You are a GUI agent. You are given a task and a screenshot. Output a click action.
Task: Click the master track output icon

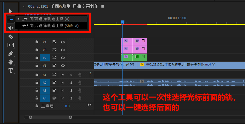click(x=89, y=104)
